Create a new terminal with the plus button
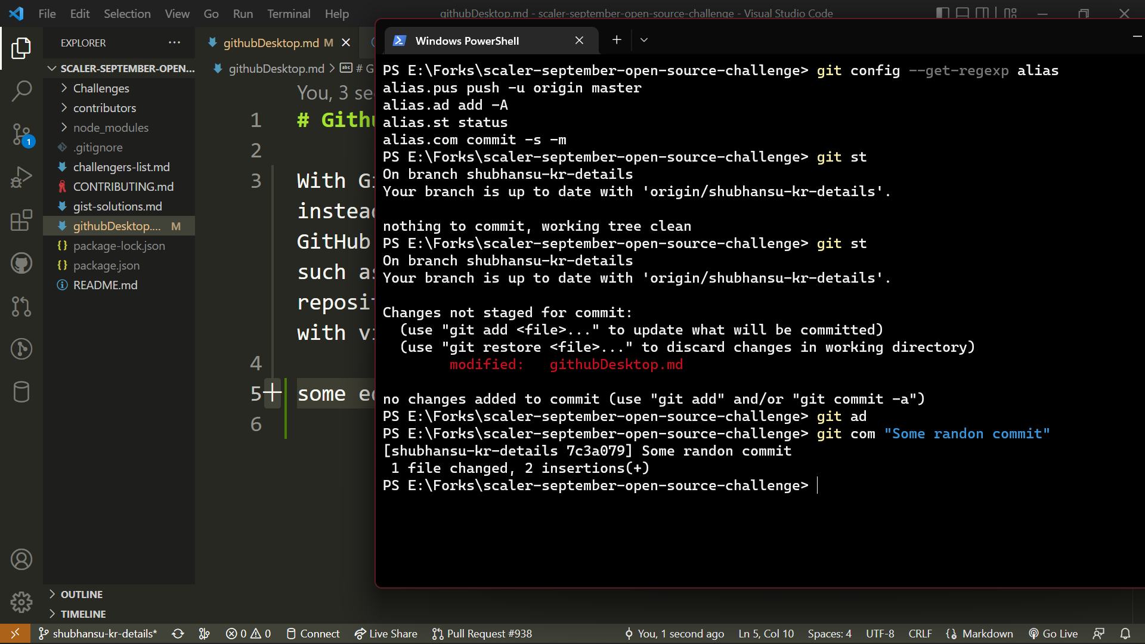1145x644 pixels. [x=617, y=40]
